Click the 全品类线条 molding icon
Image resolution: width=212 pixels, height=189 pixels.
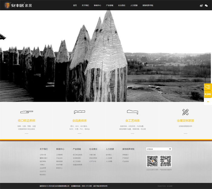(79, 112)
